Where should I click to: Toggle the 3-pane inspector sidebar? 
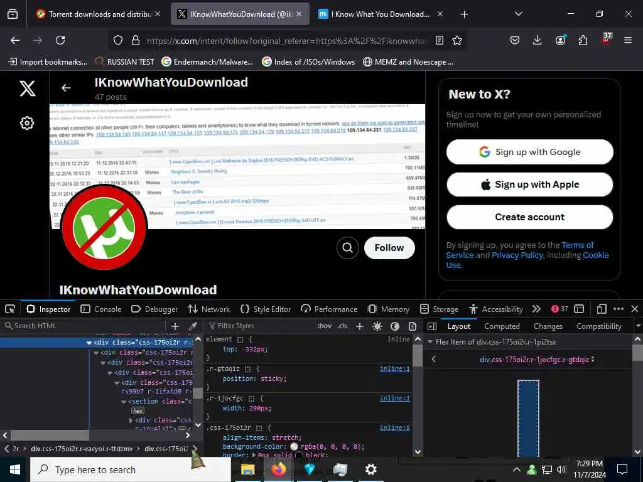432,326
